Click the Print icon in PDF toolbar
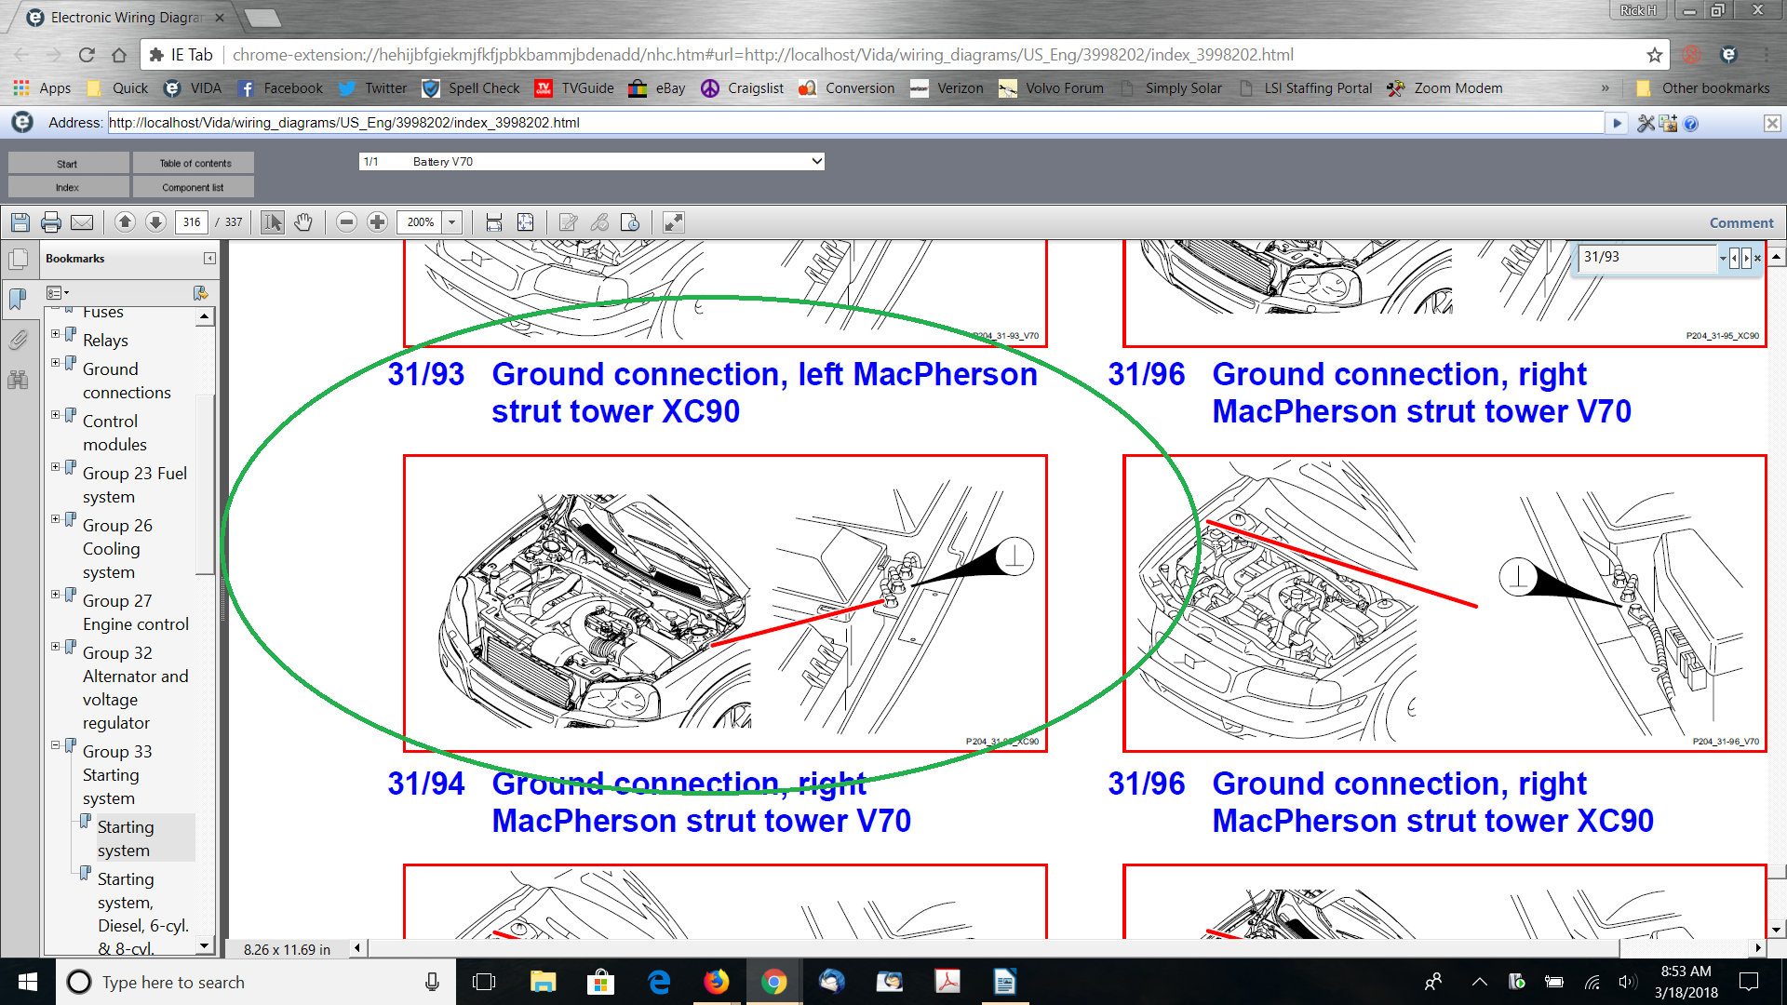This screenshot has height=1005, width=1787. tap(51, 222)
